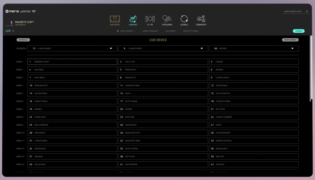This screenshot has width=315, height=180.
Task: Open the LF / RF section icon
Action: click(150, 19)
